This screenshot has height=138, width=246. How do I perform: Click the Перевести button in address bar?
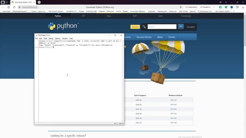coord(205,7)
